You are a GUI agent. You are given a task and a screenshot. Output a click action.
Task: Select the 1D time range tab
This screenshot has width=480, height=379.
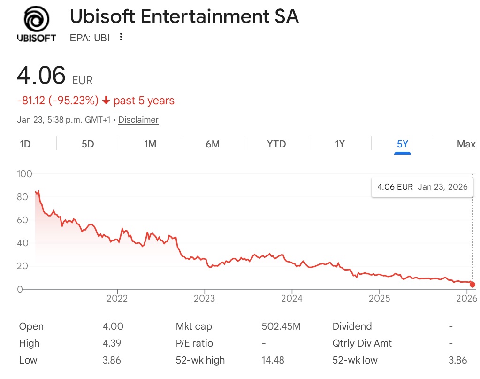point(25,144)
